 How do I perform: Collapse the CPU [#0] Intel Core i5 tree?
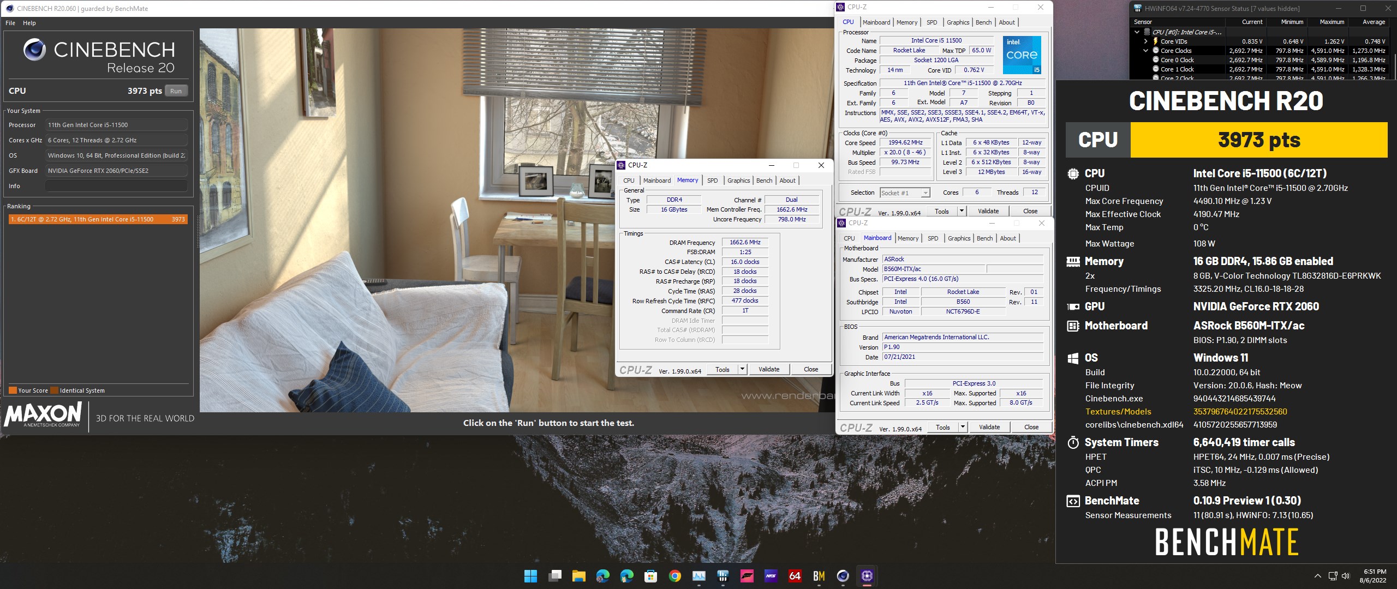(1137, 32)
